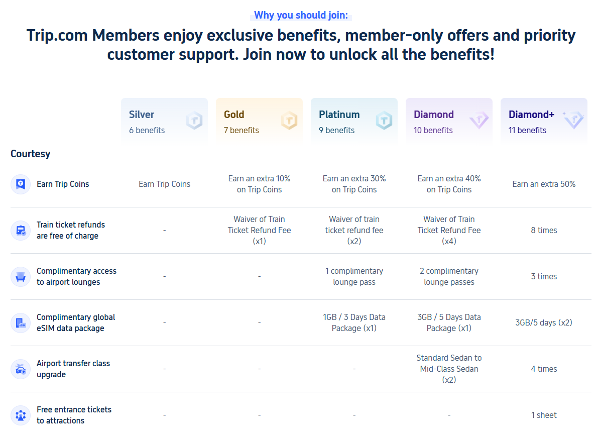The width and height of the screenshot is (597, 433).
Task: Click the Courtesy section heading
Action: tap(31, 154)
